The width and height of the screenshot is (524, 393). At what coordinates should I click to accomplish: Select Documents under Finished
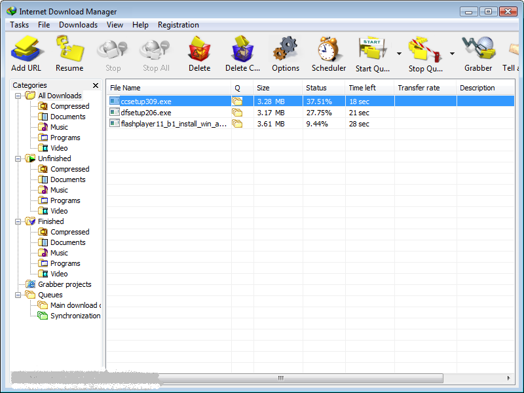click(68, 242)
